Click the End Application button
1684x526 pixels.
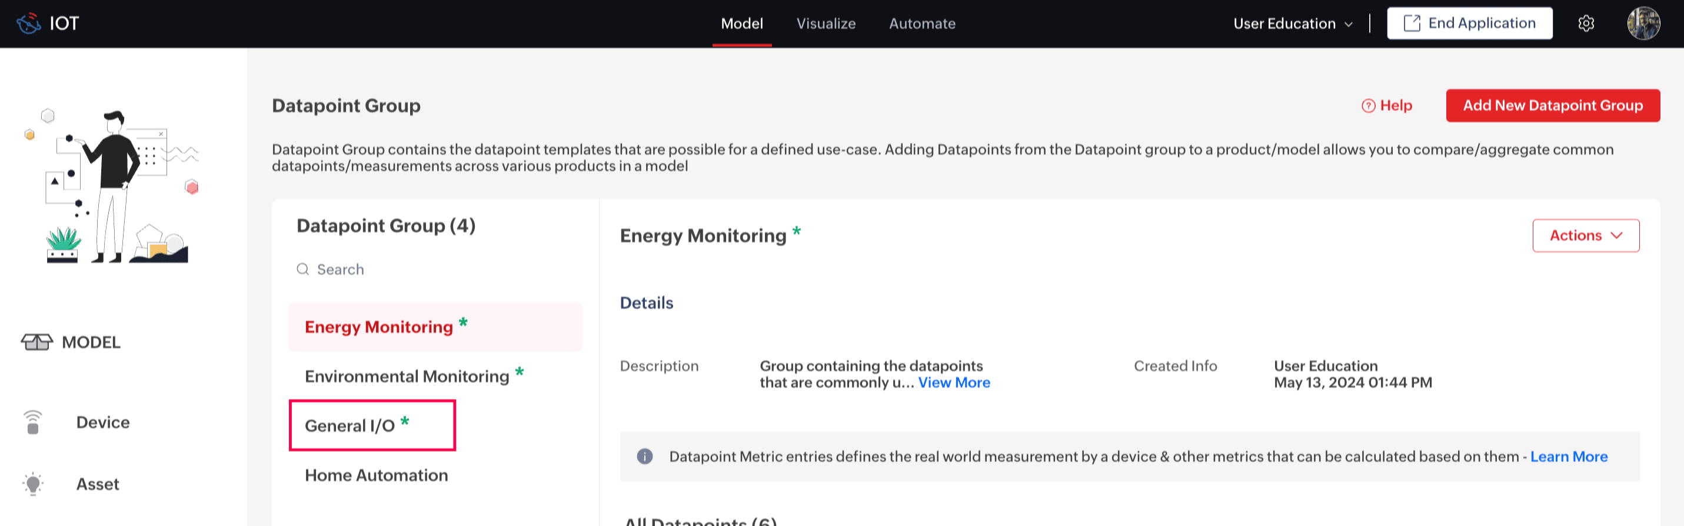1469,24
